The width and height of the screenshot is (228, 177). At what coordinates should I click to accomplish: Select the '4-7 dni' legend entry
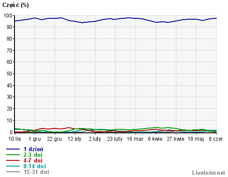pyautogui.click(x=33, y=160)
